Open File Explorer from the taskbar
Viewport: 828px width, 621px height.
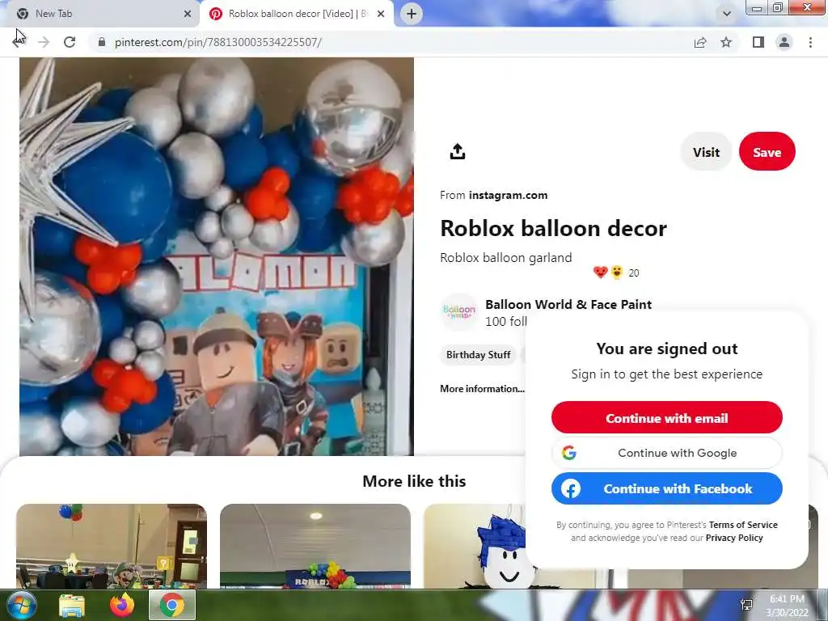coord(72,606)
